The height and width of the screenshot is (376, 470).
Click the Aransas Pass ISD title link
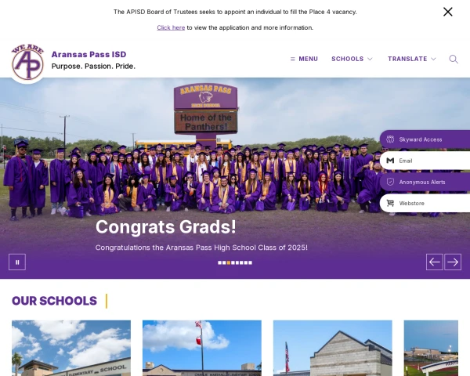click(89, 54)
